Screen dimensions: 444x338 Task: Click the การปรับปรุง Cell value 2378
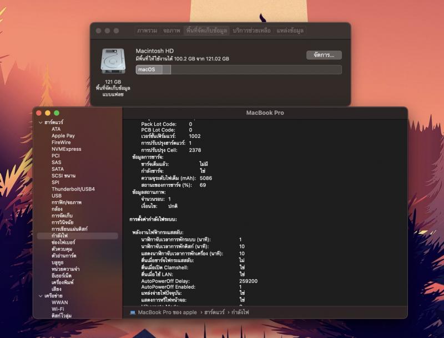(x=195, y=150)
